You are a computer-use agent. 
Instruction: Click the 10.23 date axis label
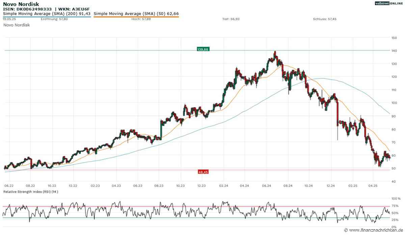click(x=181, y=186)
